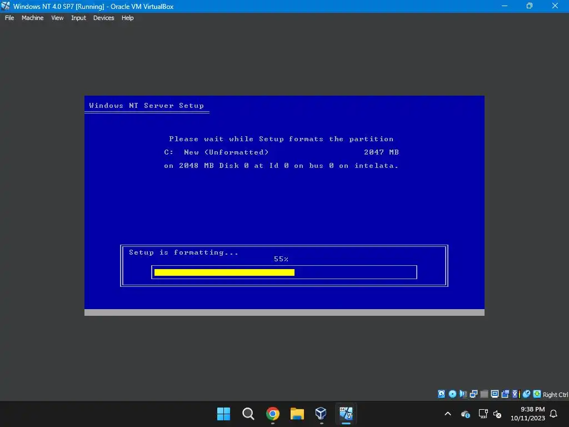Screen dimensions: 569x427
Task: Click the "Please wait while Setup formats" line
Action: click(281, 138)
